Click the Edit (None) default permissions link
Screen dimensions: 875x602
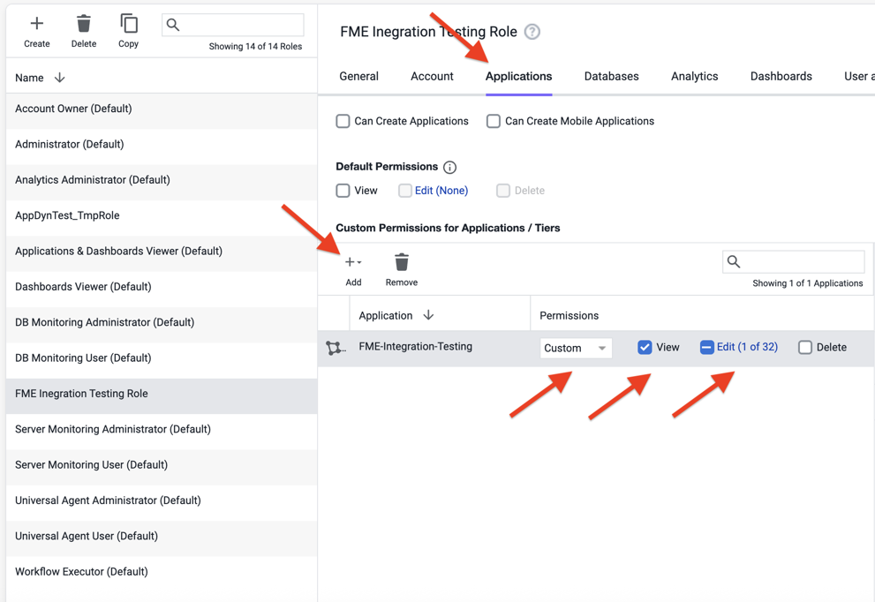click(441, 191)
